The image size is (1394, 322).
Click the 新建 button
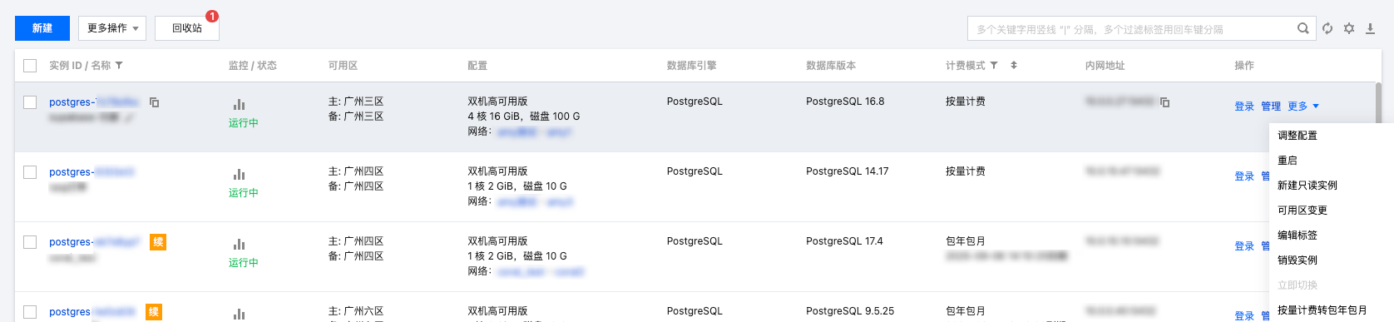(x=42, y=28)
